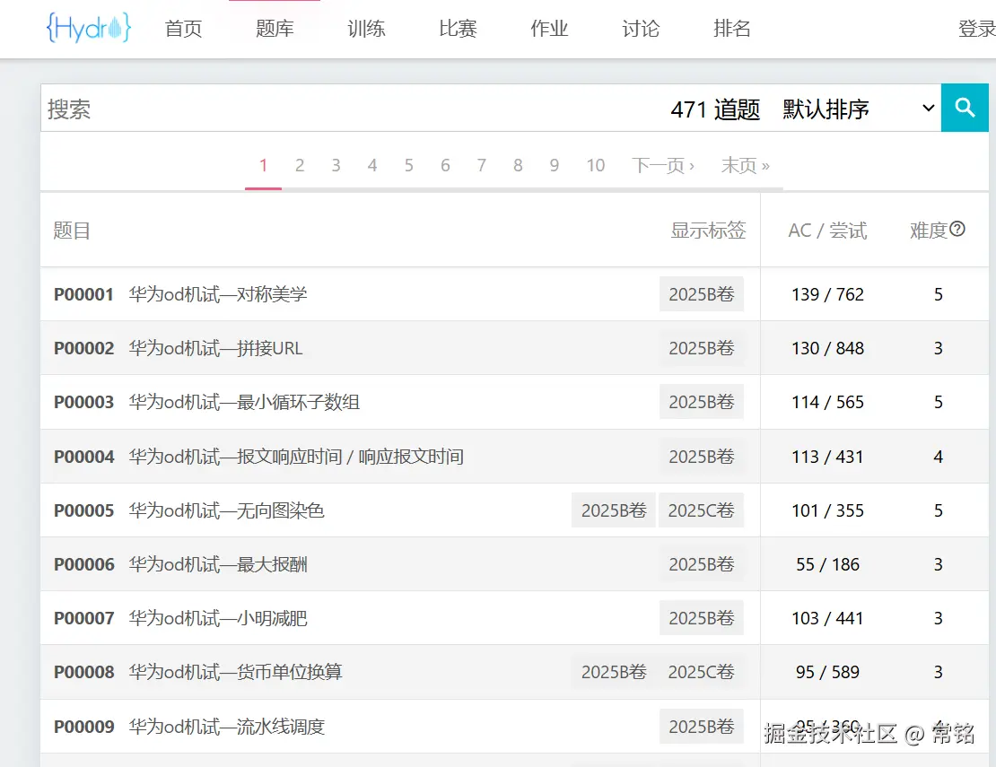This screenshot has width=996, height=767.
Task: Open the 首页 menu item
Action: (183, 28)
